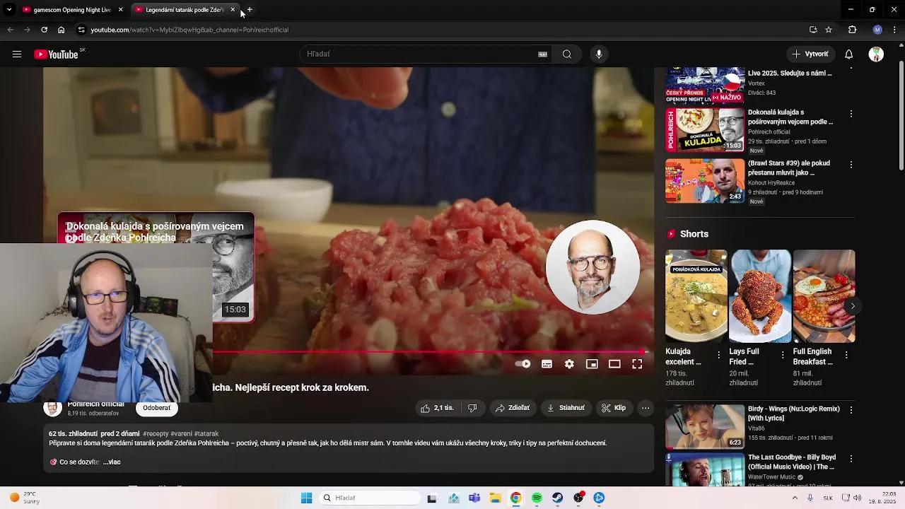
Task: Open a new browser tab
Action: [x=250, y=10]
